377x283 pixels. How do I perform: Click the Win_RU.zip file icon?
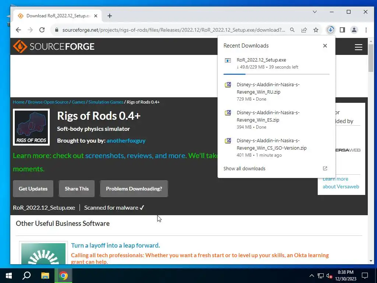coord(228,85)
